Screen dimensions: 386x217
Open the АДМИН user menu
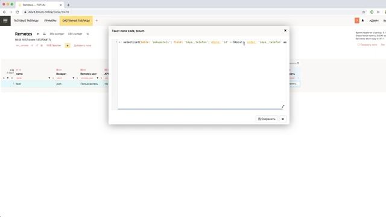tap(374, 20)
